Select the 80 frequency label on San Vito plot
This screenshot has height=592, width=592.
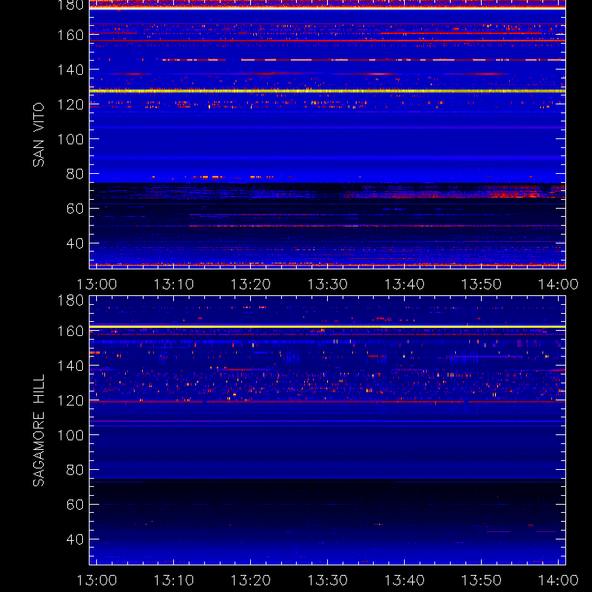click(75, 174)
